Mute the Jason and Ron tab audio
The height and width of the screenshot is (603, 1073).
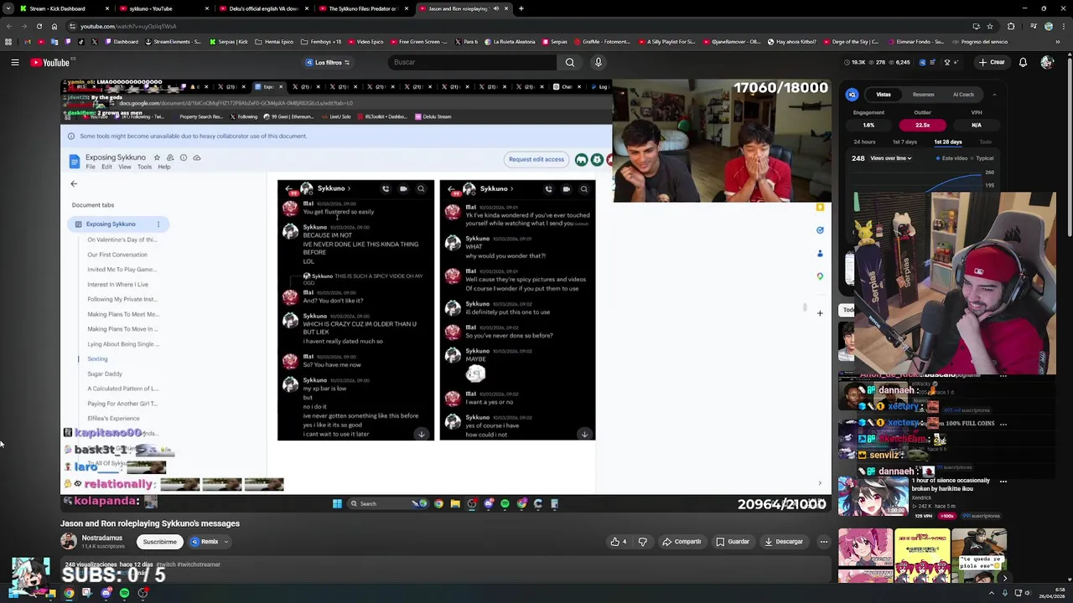[496, 8]
